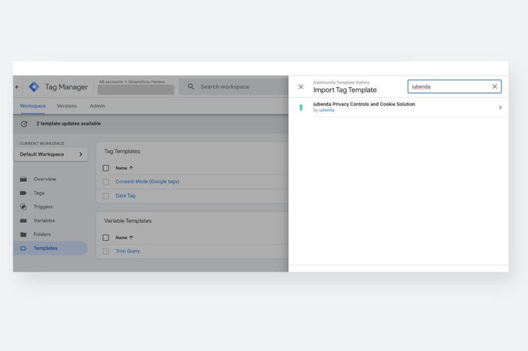Click the iubenda author link
528x351 pixels.
pos(326,110)
